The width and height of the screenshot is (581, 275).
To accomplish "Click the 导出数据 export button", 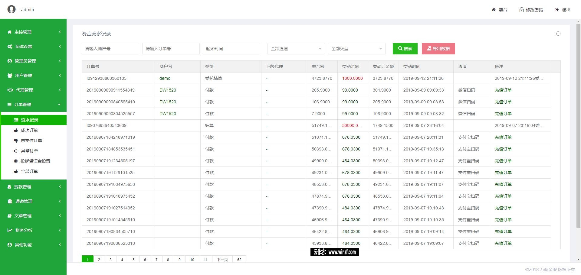I will click(438, 49).
